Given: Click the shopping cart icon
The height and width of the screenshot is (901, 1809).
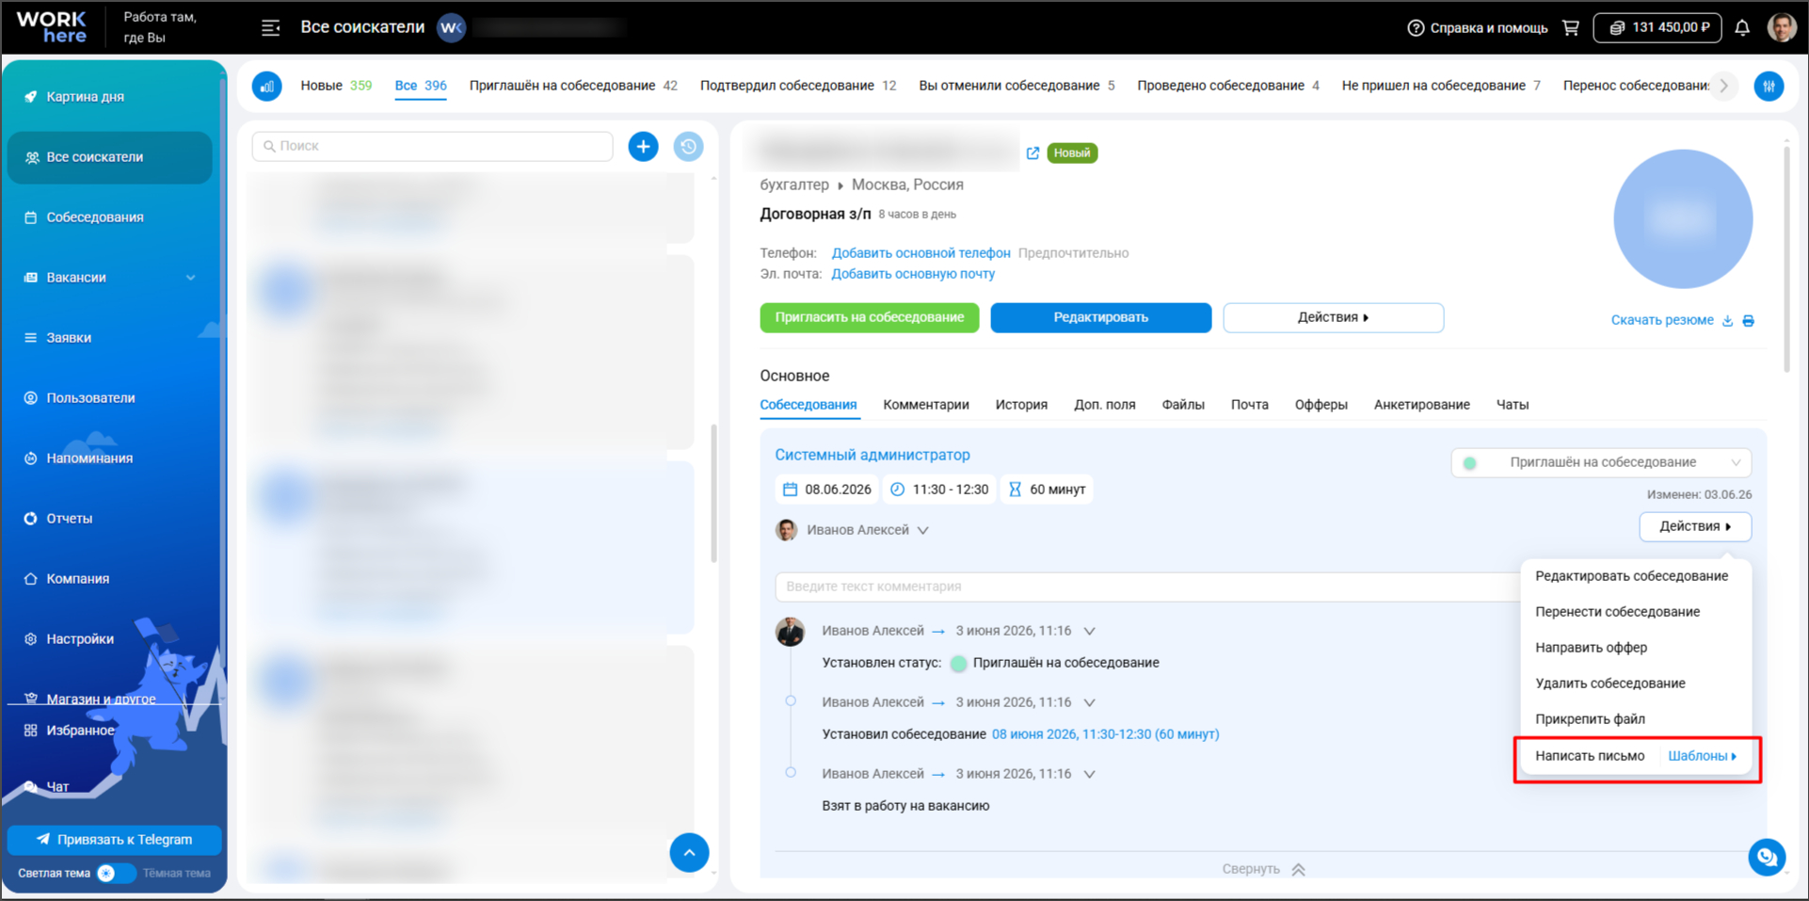Looking at the screenshot, I should click(1571, 28).
